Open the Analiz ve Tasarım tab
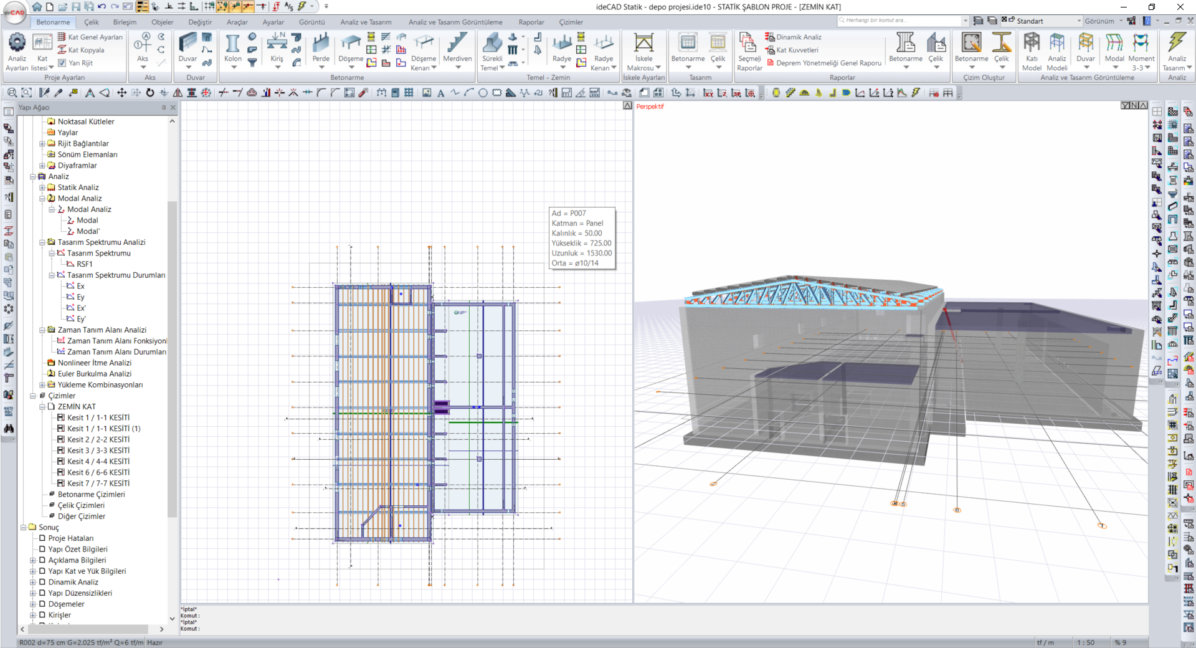 point(366,22)
